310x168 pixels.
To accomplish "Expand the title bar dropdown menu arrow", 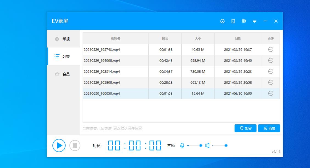I will 255,21.
